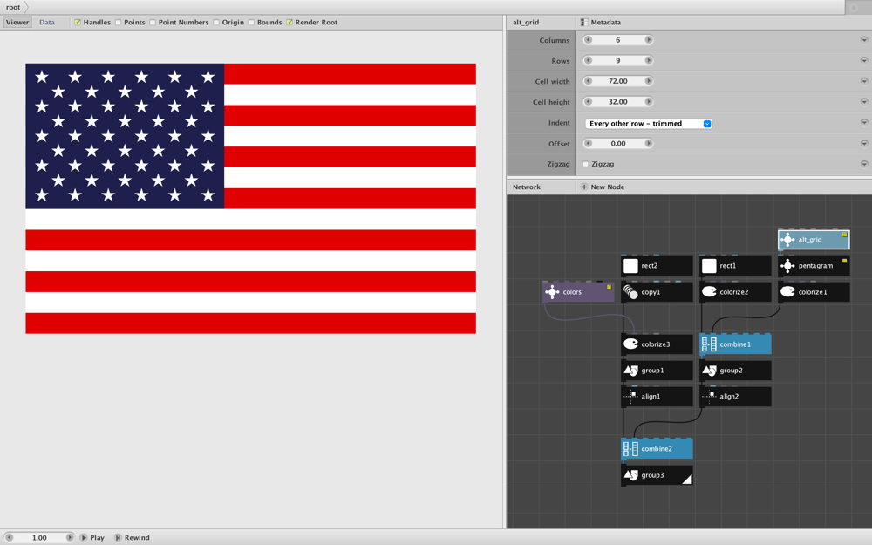Image resolution: width=872 pixels, height=545 pixels.
Task: Click the Play triangle icon
Action: click(84, 537)
